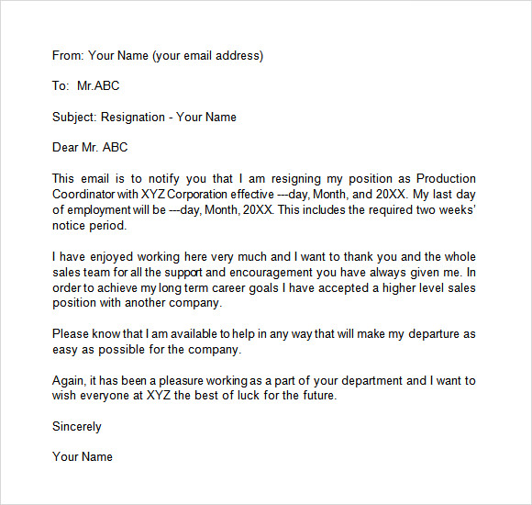This screenshot has height=505, width=532.
Task: Click '20XX' in the last day sentence
Action: click(x=258, y=210)
